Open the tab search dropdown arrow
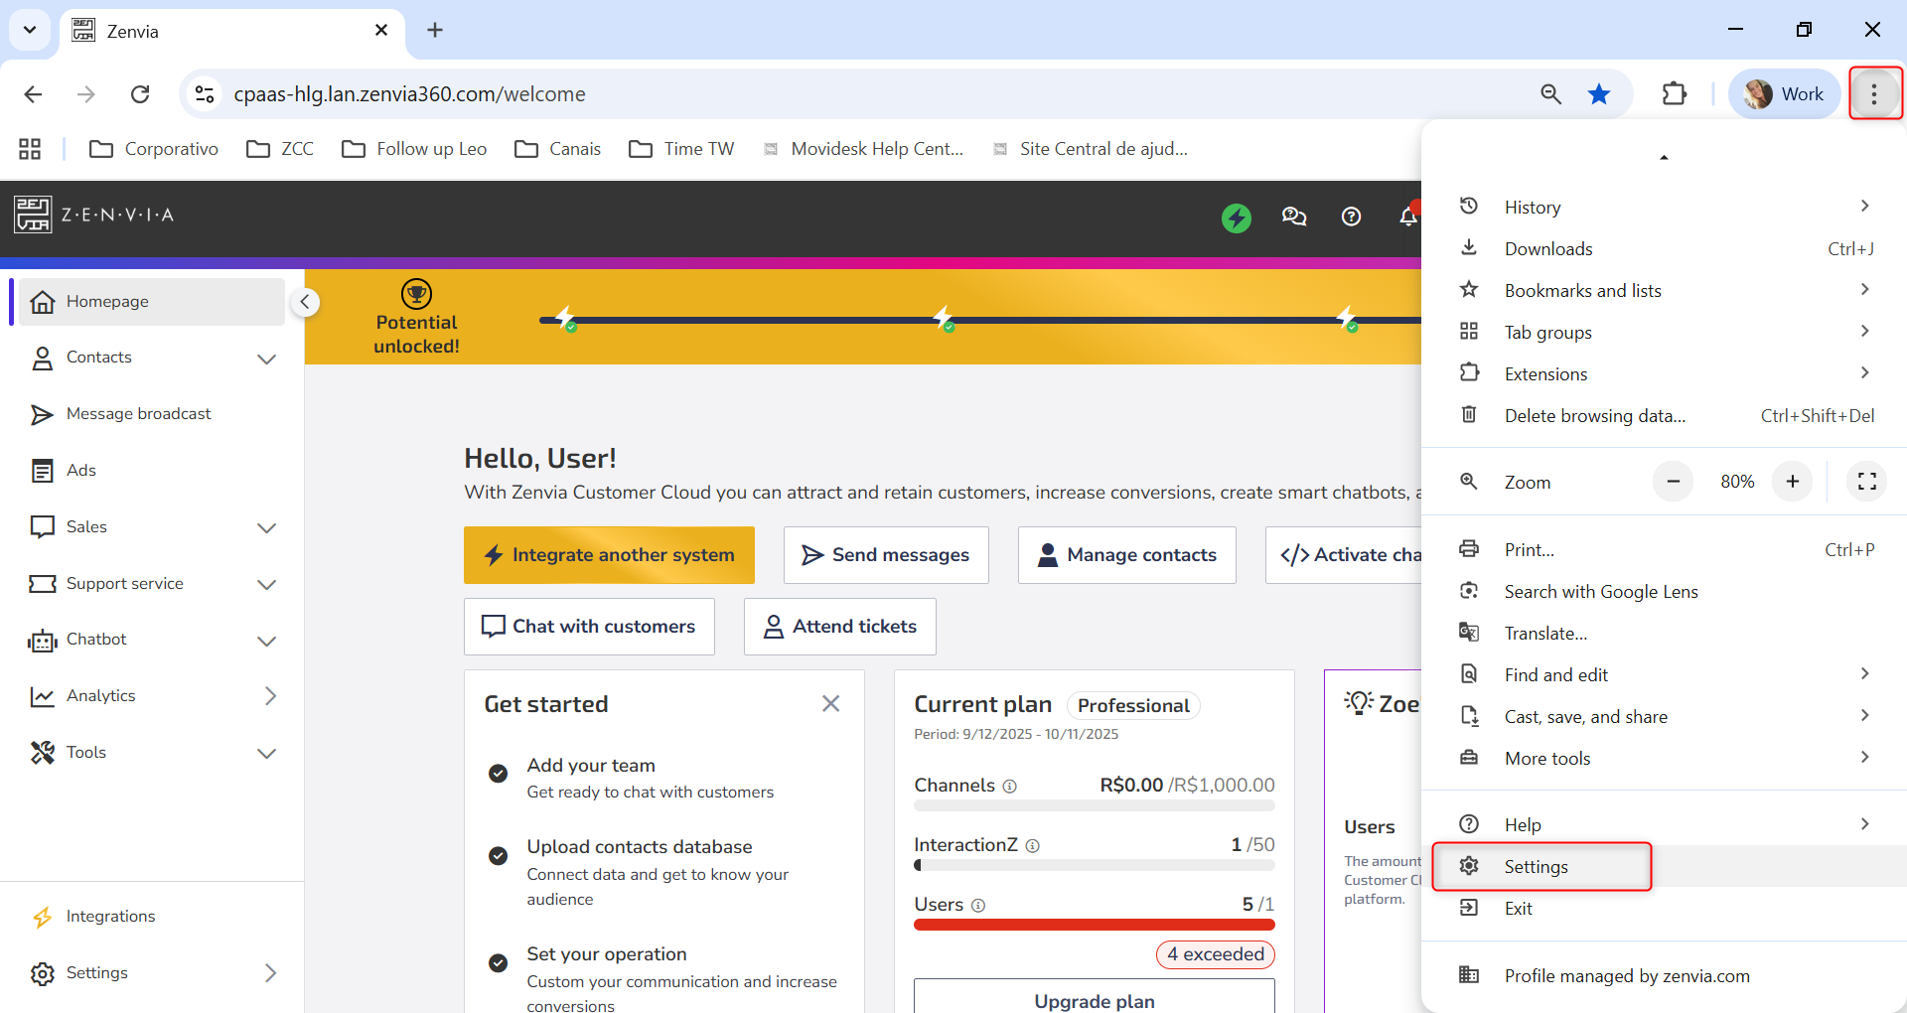 (x=30, y=30)
